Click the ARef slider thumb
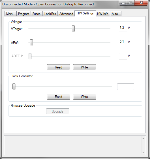The width and height of the screenshot is (150, 159). tap(31, 42)
